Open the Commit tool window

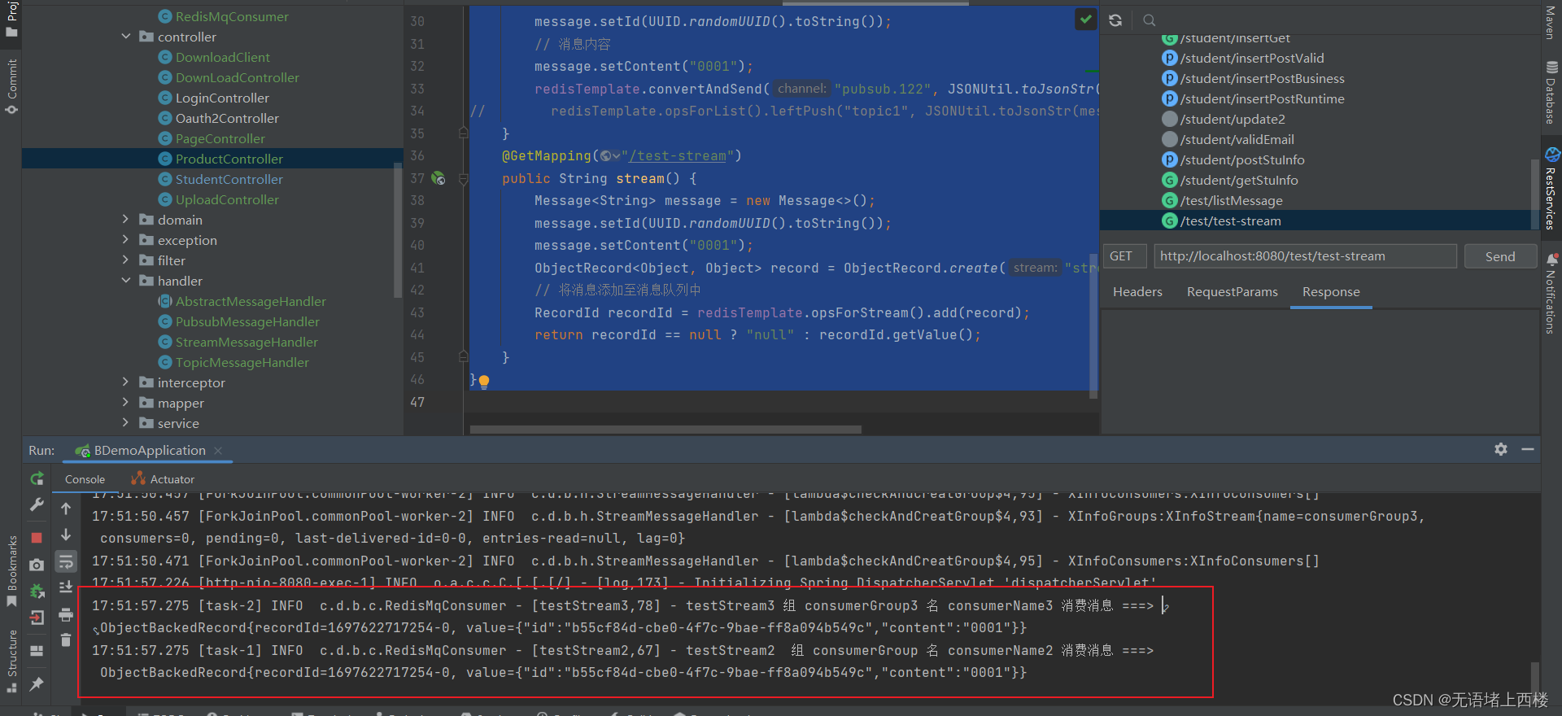(x=11, y=86)
